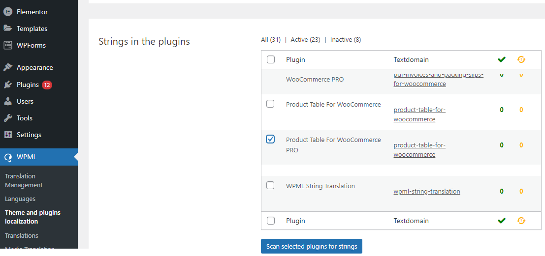
Task: Open Templates in the admin menu
Action: coord(32,28)
